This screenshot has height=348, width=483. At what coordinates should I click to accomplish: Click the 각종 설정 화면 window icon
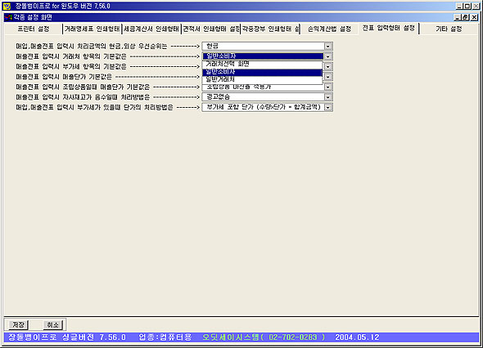pyautogui.click(x=8, y=17)
